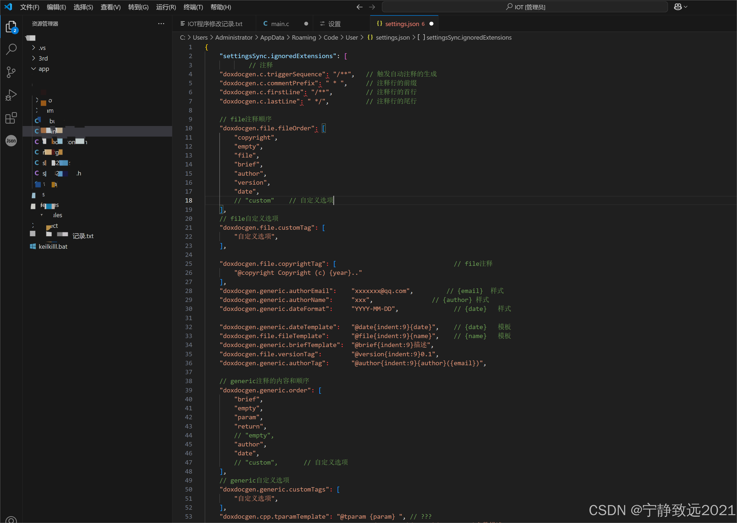This screenshot has width=737, height=523.
Task: Open the Extensions view
Action: click(11, 118)
